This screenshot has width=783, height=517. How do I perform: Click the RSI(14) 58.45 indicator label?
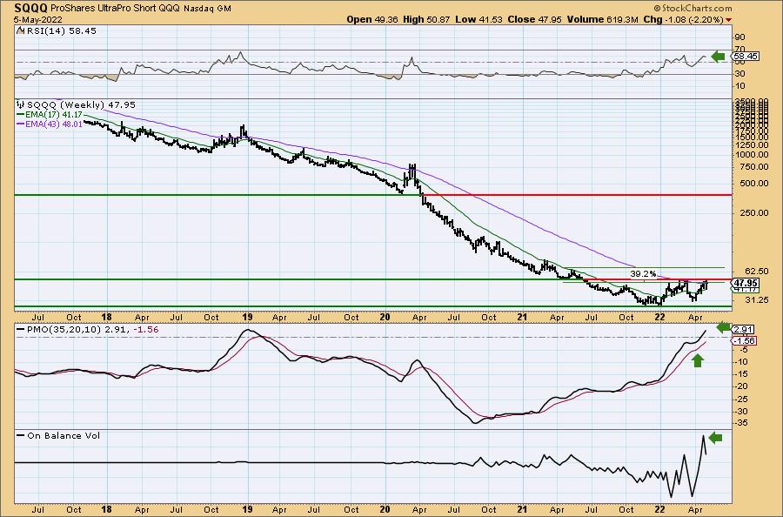(60, 30)
